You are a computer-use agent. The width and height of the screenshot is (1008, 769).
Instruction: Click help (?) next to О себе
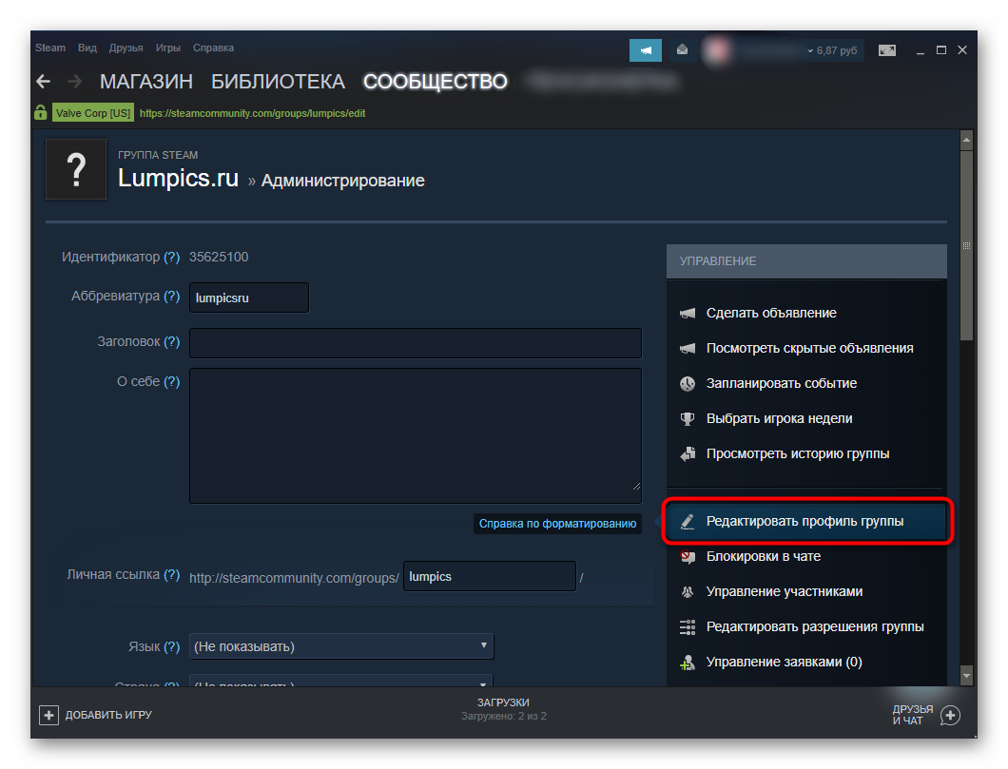[171, 381]
